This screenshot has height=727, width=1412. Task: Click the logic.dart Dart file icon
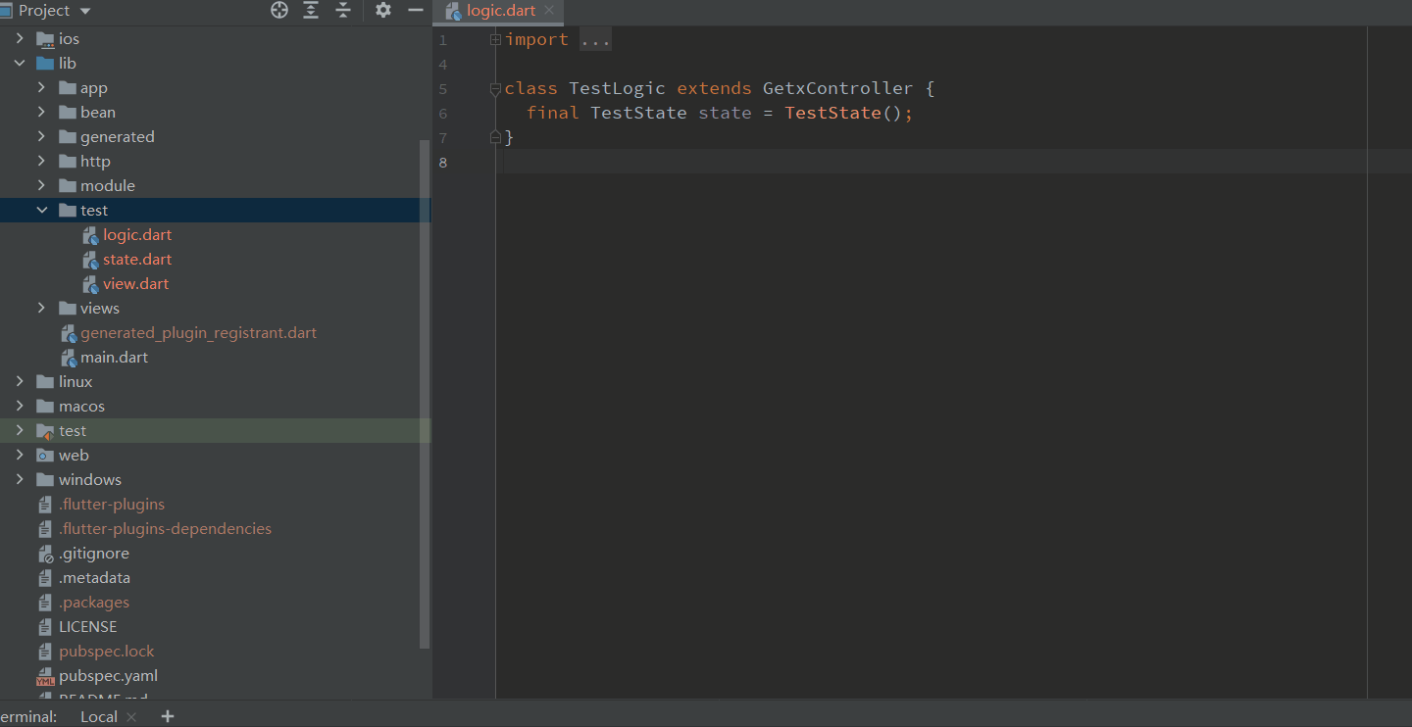[x=90, y=235]
